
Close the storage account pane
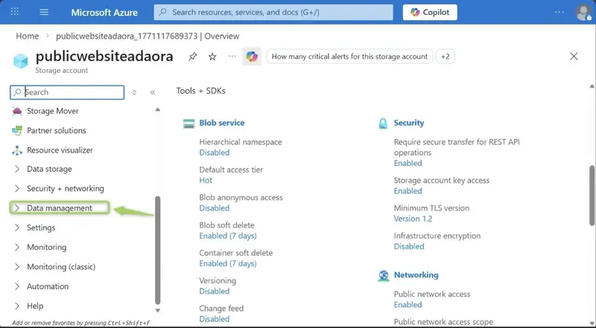[x=574, y=57]
